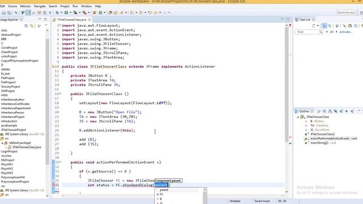Click the Open Type icon in toolbar
The height and width of the screenshot is (204, 363).
coord(110,12)
